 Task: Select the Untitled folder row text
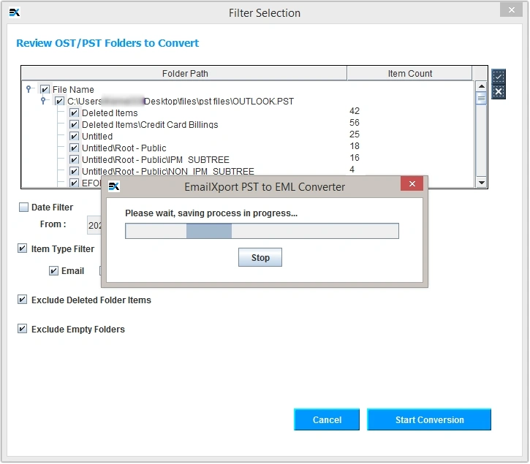pyautogui.click(x=97, y=136)
